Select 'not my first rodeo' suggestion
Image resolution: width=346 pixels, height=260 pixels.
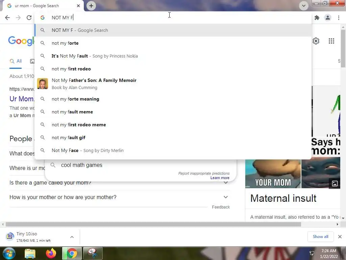tap(173, 69)
